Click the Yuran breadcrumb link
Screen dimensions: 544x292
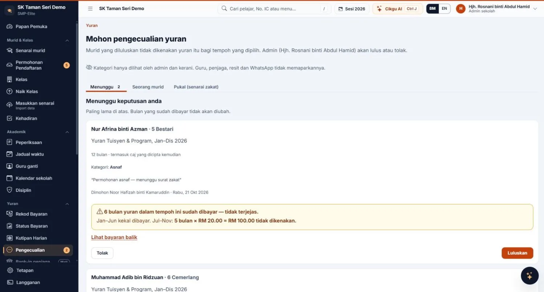[x=92, y=25]
